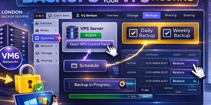Expand the Media sidebar item chevron
Image resolution: width=211 pixels, height=105 pixels.
[56, 30]
